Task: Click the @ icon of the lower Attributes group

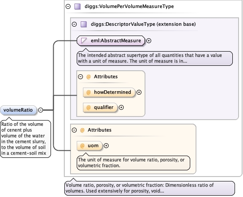Action: pyautogui.click(x=82, y=130)
